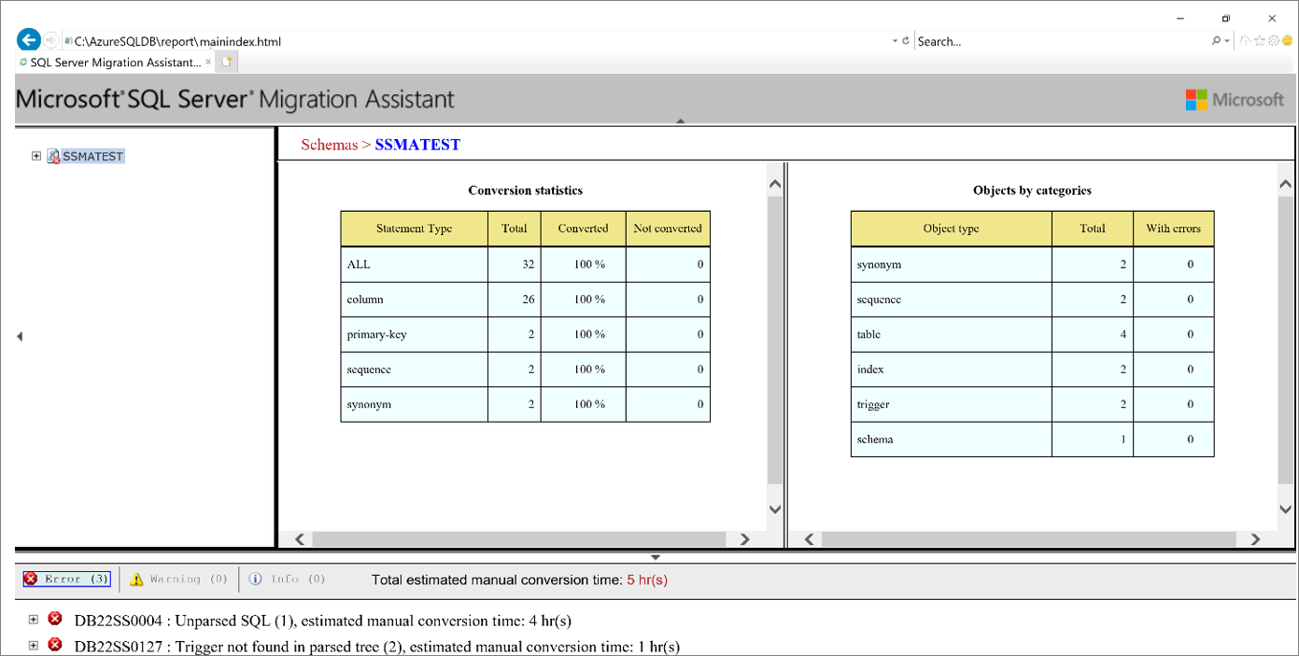Open the search provider dropdown arrow
Viewport: 1299px width, 656px height.
pyautogui.click(x=1226, y=41)
